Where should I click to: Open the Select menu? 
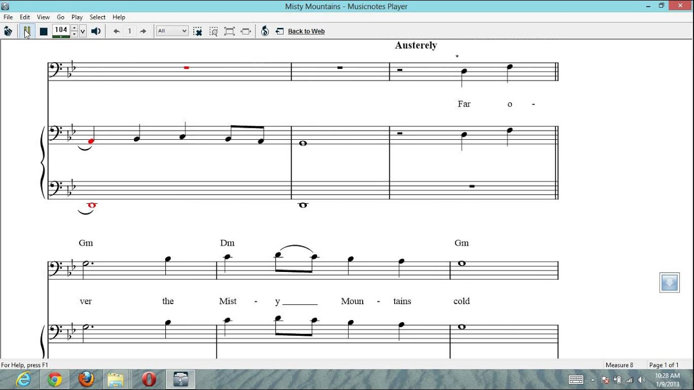[x=98, y=17]
